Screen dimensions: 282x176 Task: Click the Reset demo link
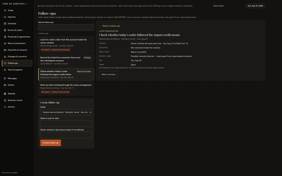219,6
